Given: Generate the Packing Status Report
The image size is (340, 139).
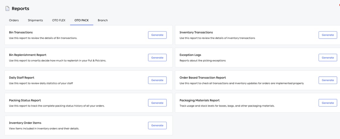Looking at the screenshot, I should tap(157, 103).
